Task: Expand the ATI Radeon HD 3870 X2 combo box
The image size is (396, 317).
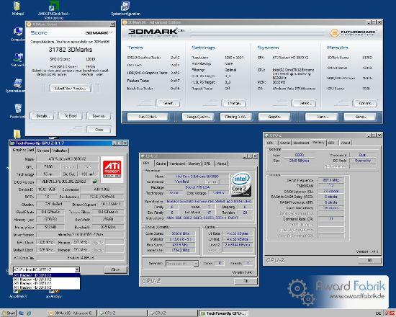Action: pyautogui.click(x=77, y=269)
